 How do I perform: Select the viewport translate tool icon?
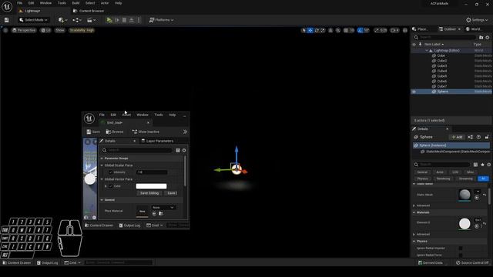(310, 30)
